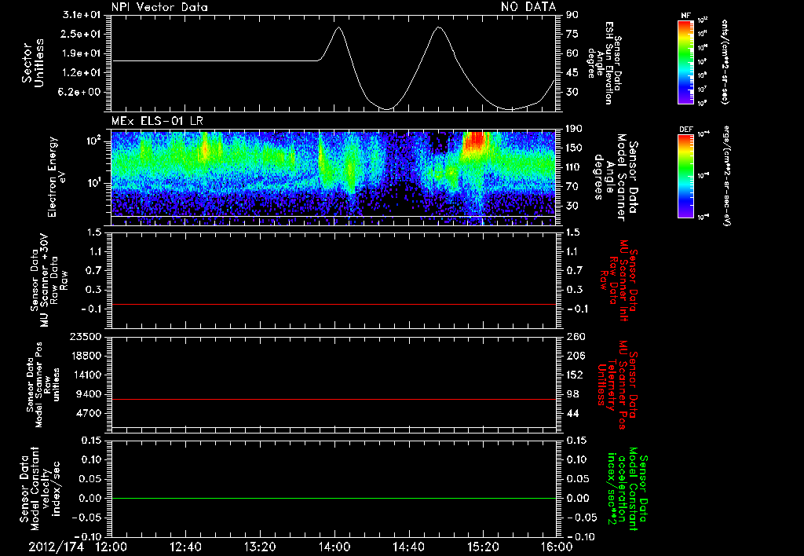Click the green 'Model Constant acceleration' label
Viewport: 804px width, 556px height.
(628, 489)
